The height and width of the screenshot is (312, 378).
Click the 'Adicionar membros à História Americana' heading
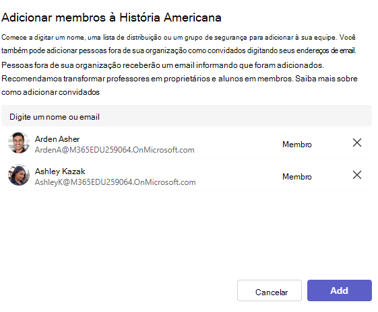click(x=111, y=17)
